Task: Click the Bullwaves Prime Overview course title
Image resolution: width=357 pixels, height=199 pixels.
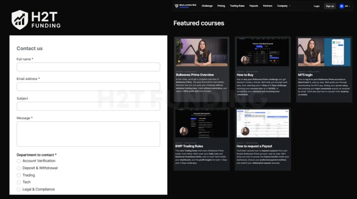Action: pyautogui.click(x=195, y=75)
